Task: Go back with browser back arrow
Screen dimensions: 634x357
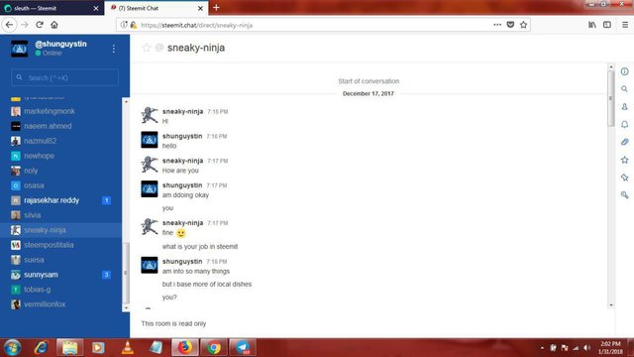Action: pyautogui.click(x=9, y=25)
